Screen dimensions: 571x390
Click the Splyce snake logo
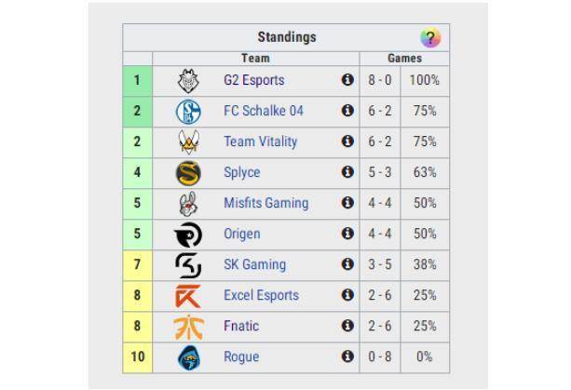coord(188,173)
